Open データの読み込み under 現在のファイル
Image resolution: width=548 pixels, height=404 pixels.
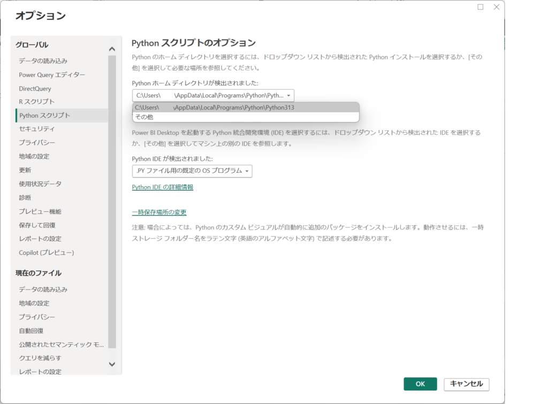[x=43, y=289]
